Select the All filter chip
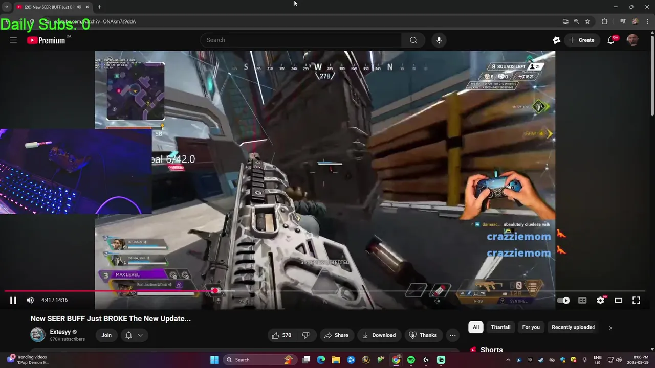Screen dimensions: 655x368 pos(476,327)
